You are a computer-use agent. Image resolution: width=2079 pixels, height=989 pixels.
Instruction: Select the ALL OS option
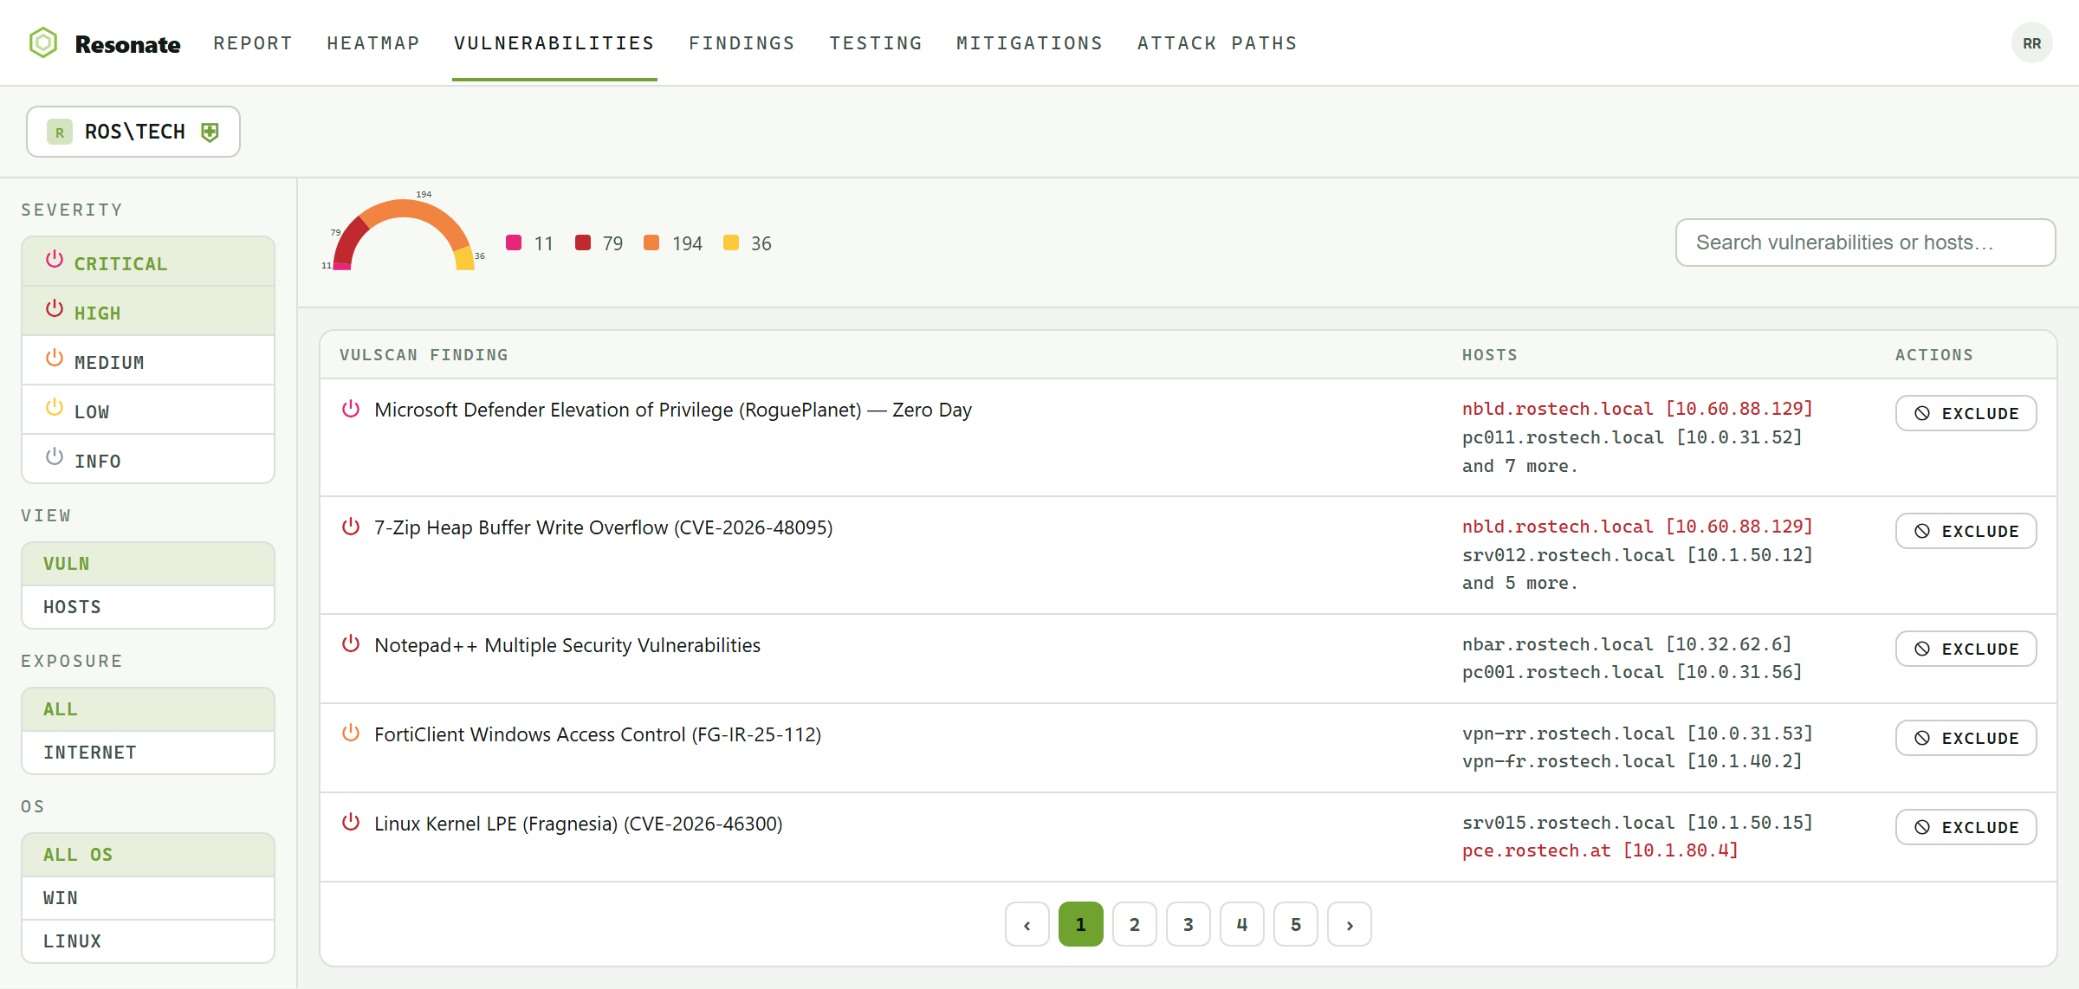(148, 855)
